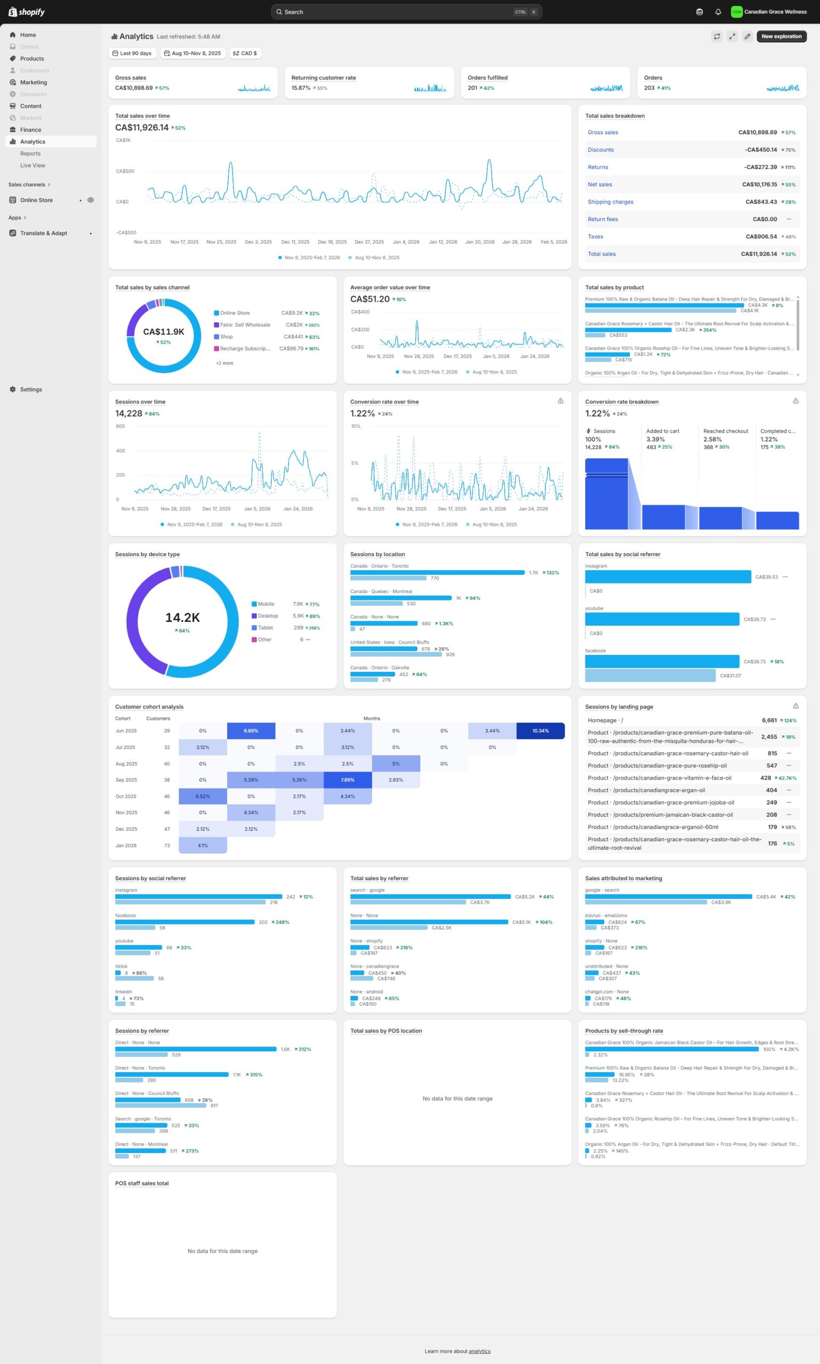Click the pencil edit dashboard icon
The width and height of the screenshot is (820, 1364).
click(747, 36)
